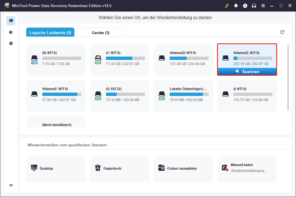The image size is (296, 197).
Task: Click the Wiederherstellen vom spezifischen Standort heading
Action: tap(67, 145)
